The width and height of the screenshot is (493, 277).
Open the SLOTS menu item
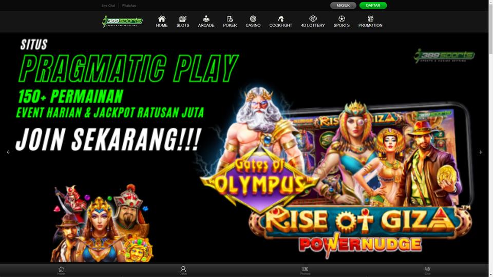[x=183, y=22]
